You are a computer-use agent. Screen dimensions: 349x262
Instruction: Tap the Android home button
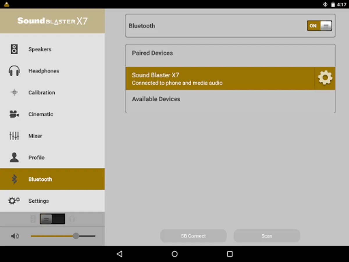coord(174,254)
